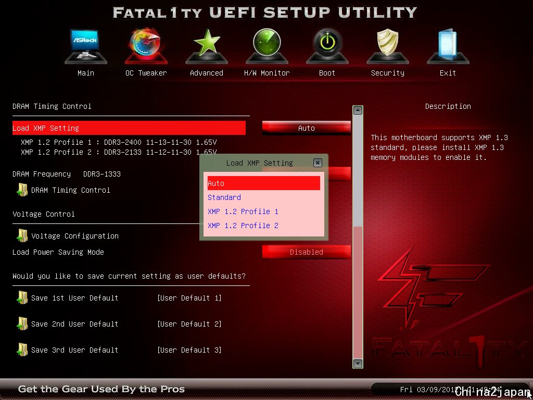Screen dimensions: 533x400
Task: Select the Security shield icon
Action: 388,46
